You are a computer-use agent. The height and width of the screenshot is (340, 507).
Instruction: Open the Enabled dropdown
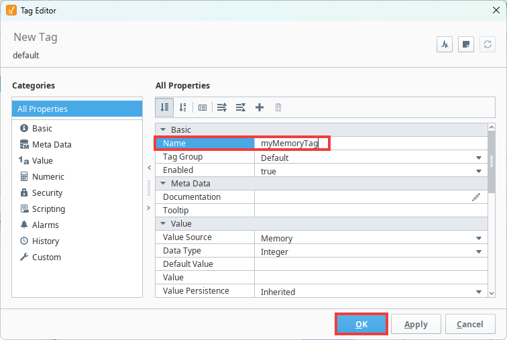[x=479, y=171]
